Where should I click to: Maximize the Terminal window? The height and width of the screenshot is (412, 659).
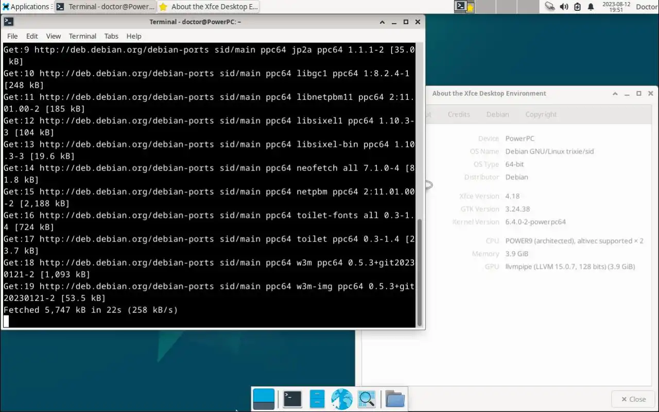click(x=406, y=22)
